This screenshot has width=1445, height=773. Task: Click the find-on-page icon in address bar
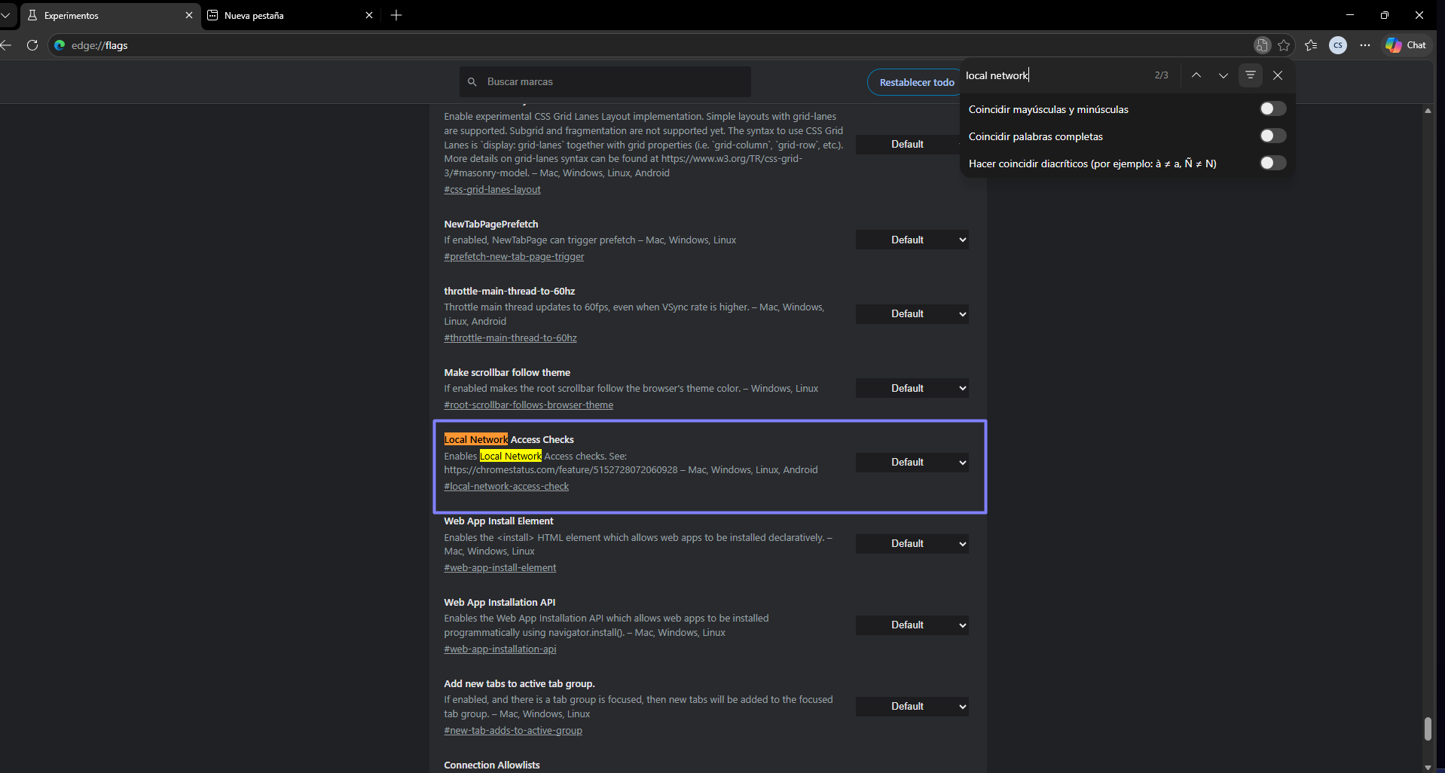1262,45
